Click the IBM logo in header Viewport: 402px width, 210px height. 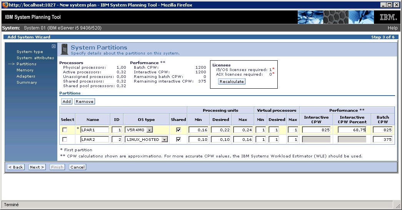pyautogui.click(x=388, y=17)
